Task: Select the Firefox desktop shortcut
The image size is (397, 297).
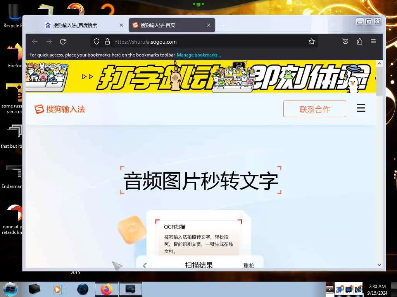Action: 15,55
